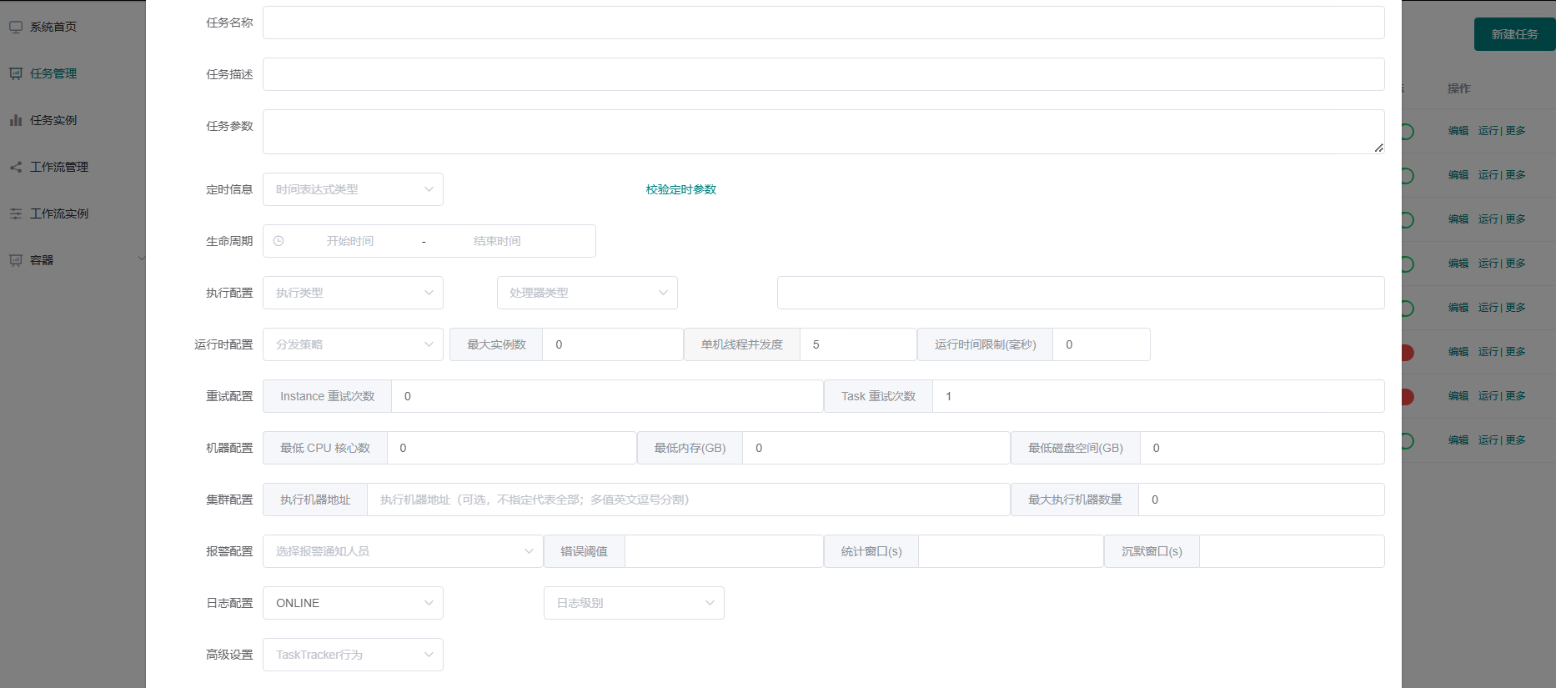Open the 执行类型 dropdown
Screen dimensions: 1556x688
click(x=353, y=293)
